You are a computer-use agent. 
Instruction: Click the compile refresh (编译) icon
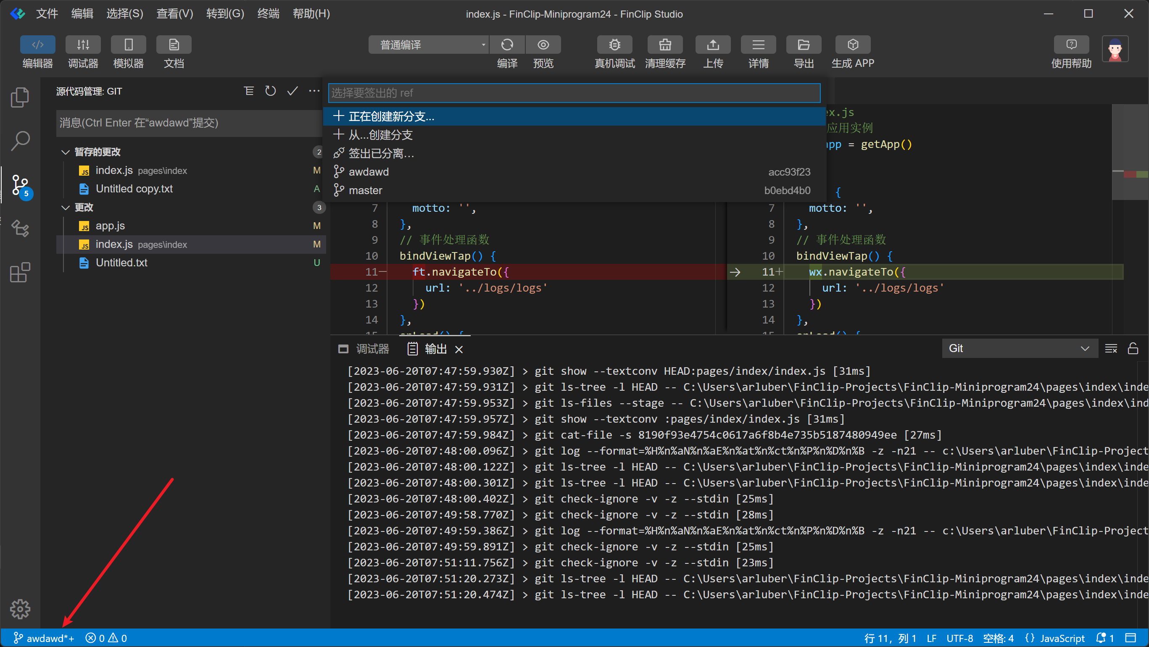point(507,45)
